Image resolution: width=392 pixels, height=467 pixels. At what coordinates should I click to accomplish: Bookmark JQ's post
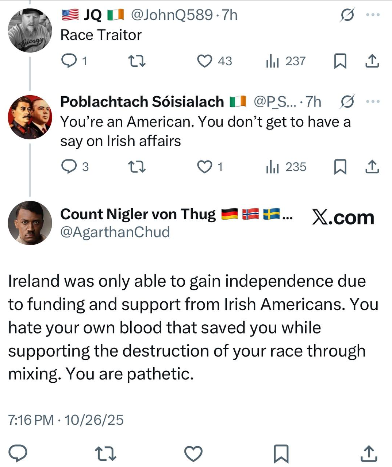pyautogui.click(x=340, y=61)
